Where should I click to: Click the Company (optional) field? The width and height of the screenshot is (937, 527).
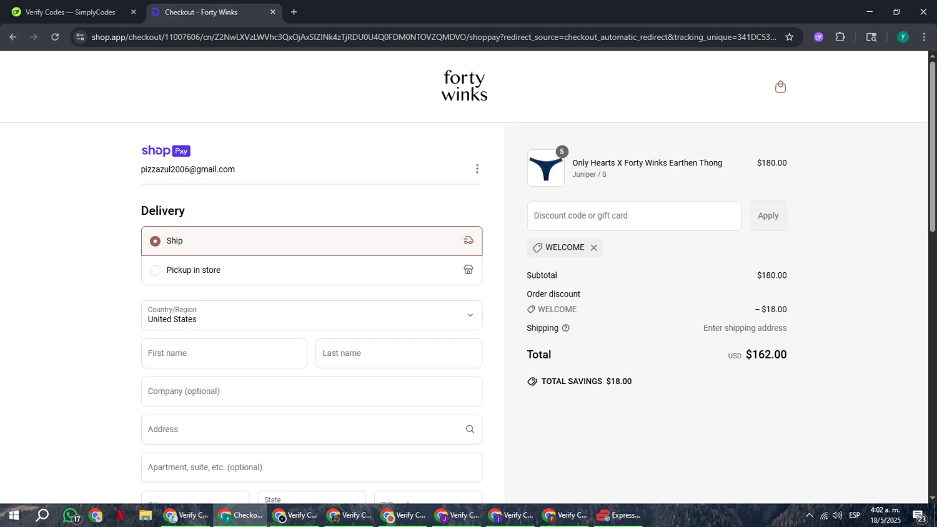click(x=312, y=392)
